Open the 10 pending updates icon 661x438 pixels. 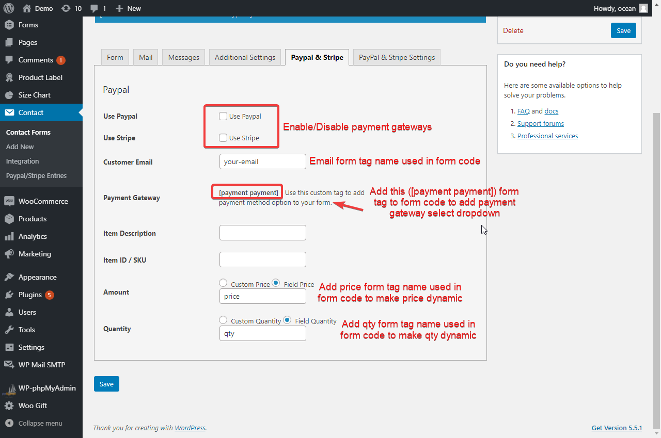(66, 8)
